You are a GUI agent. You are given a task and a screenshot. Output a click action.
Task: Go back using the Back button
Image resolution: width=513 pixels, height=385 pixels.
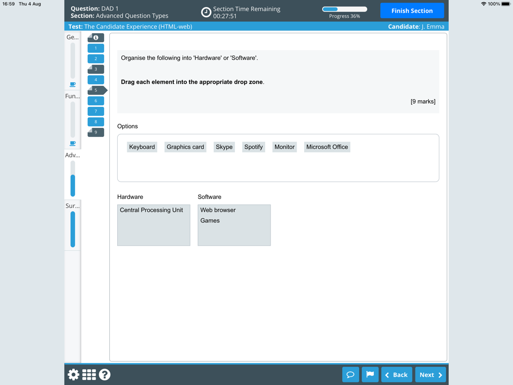396,374
